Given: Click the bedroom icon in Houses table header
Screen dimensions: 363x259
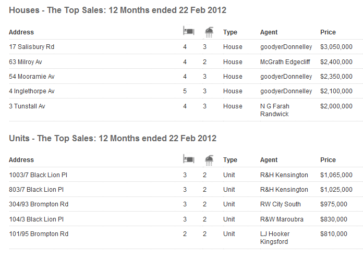Looking at the screenshot, I should (188, 31).
